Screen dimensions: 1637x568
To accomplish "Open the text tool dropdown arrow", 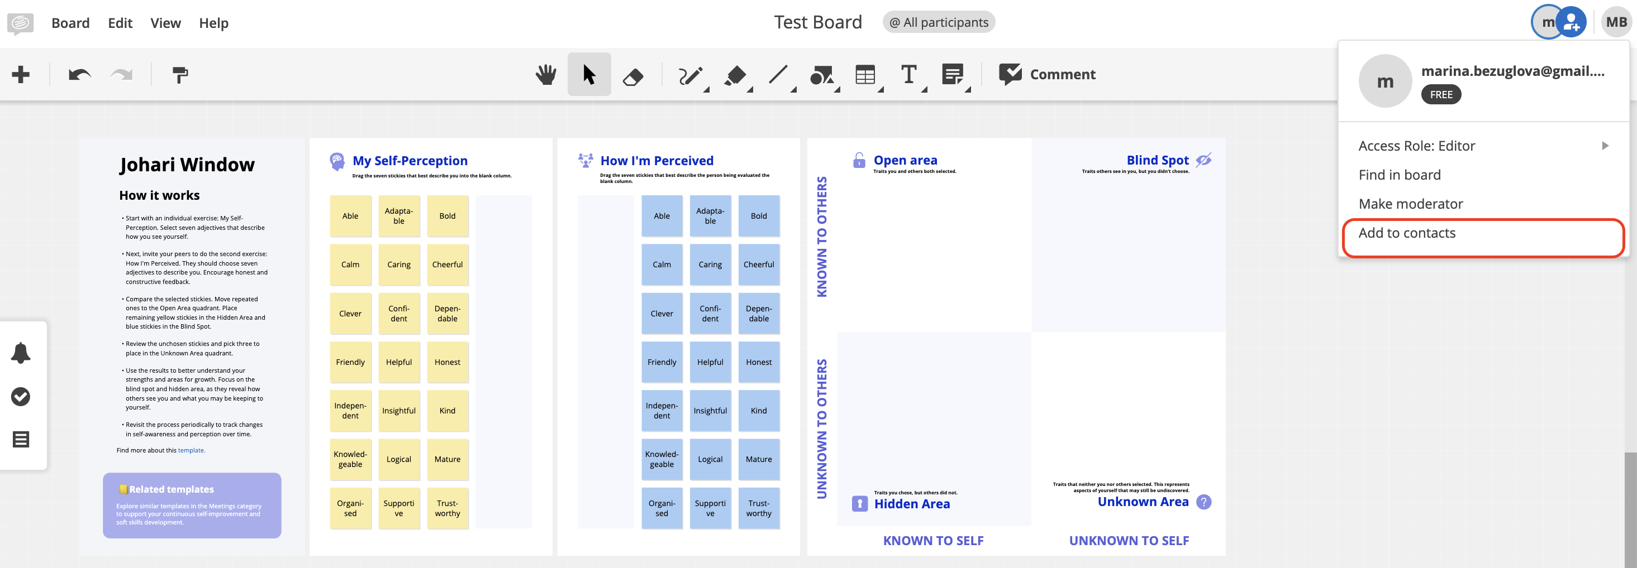I will tap(924, 89).
